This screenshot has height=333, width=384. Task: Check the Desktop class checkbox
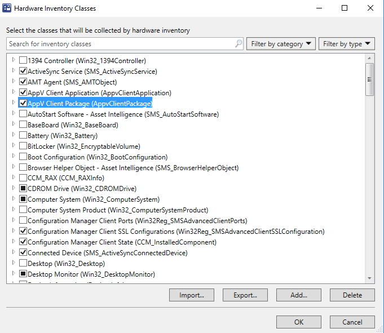23,263
